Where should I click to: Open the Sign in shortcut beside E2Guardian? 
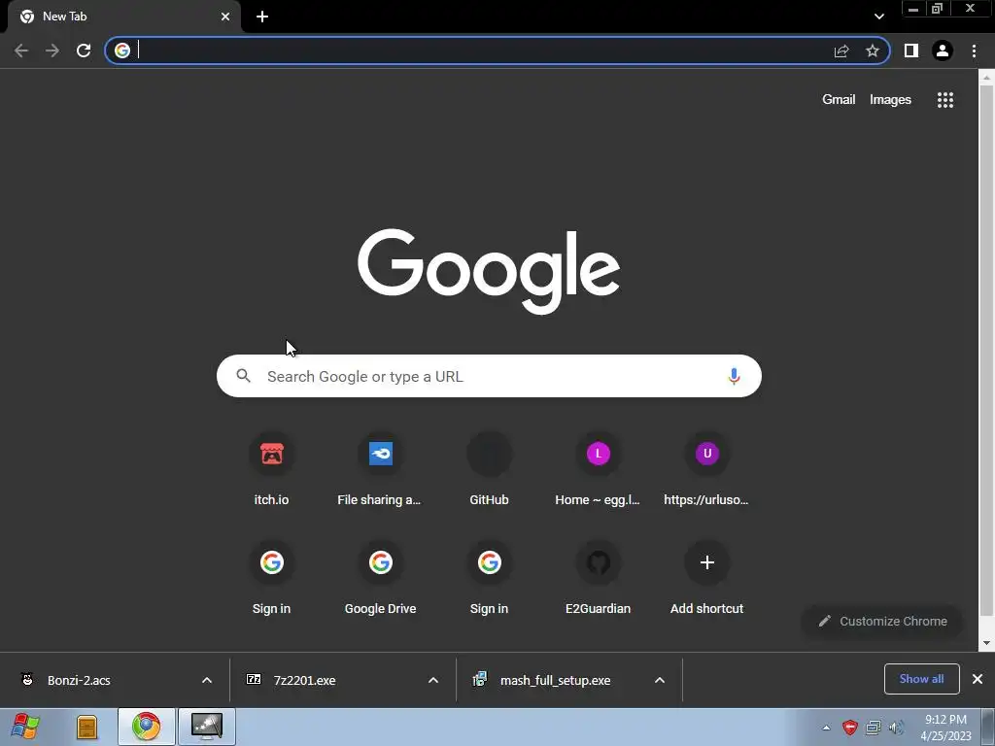tap(490, 579)
